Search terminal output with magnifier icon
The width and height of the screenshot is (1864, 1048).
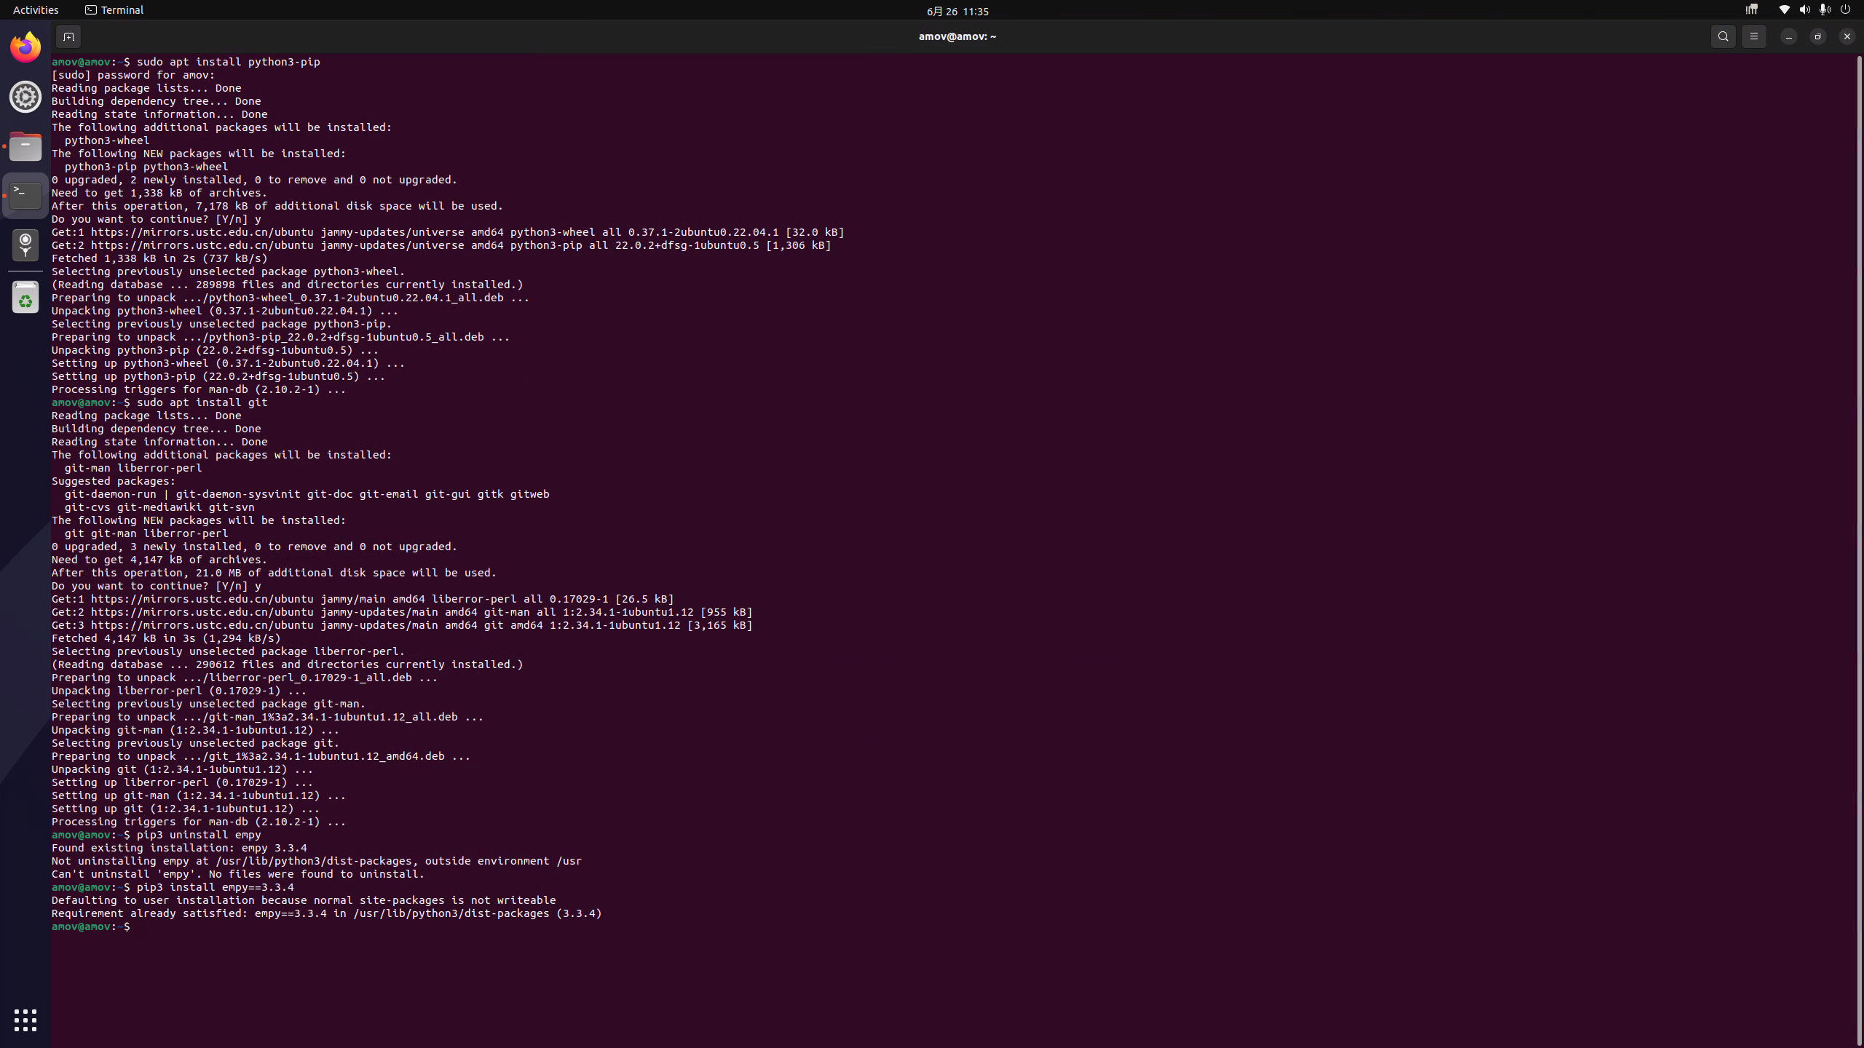(1723, 36)
